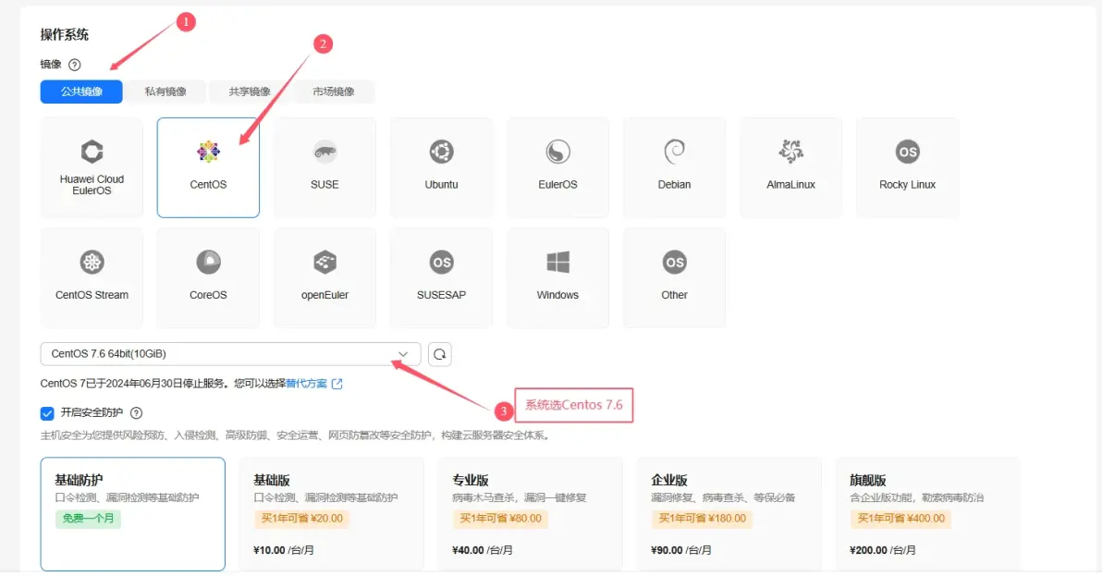Viewport: 1102px width, 576px height.
Task: Choose the CentOS Stream icon
Action: (x=92, y=262)
